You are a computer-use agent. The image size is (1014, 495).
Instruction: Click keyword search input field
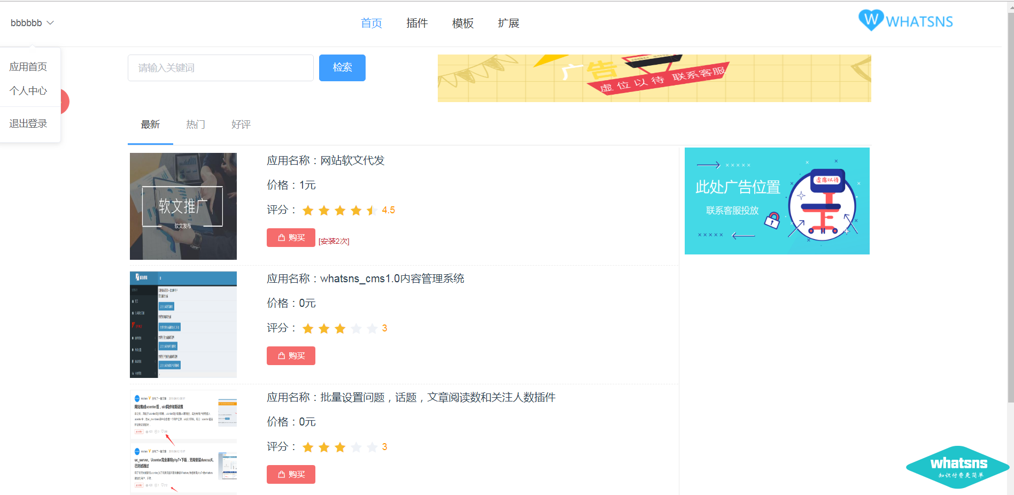220,68
